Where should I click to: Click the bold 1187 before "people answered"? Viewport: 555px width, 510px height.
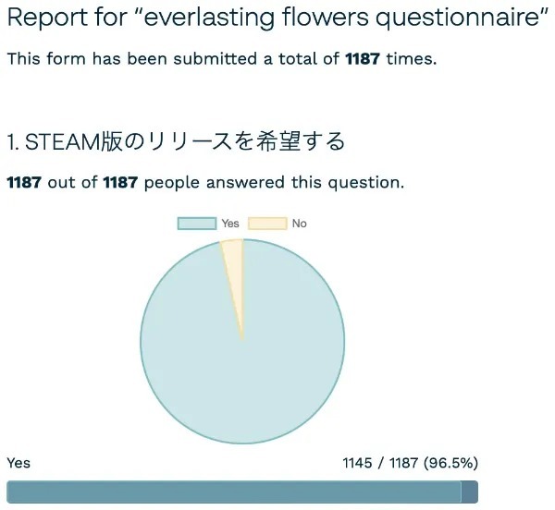click(120, 182)
